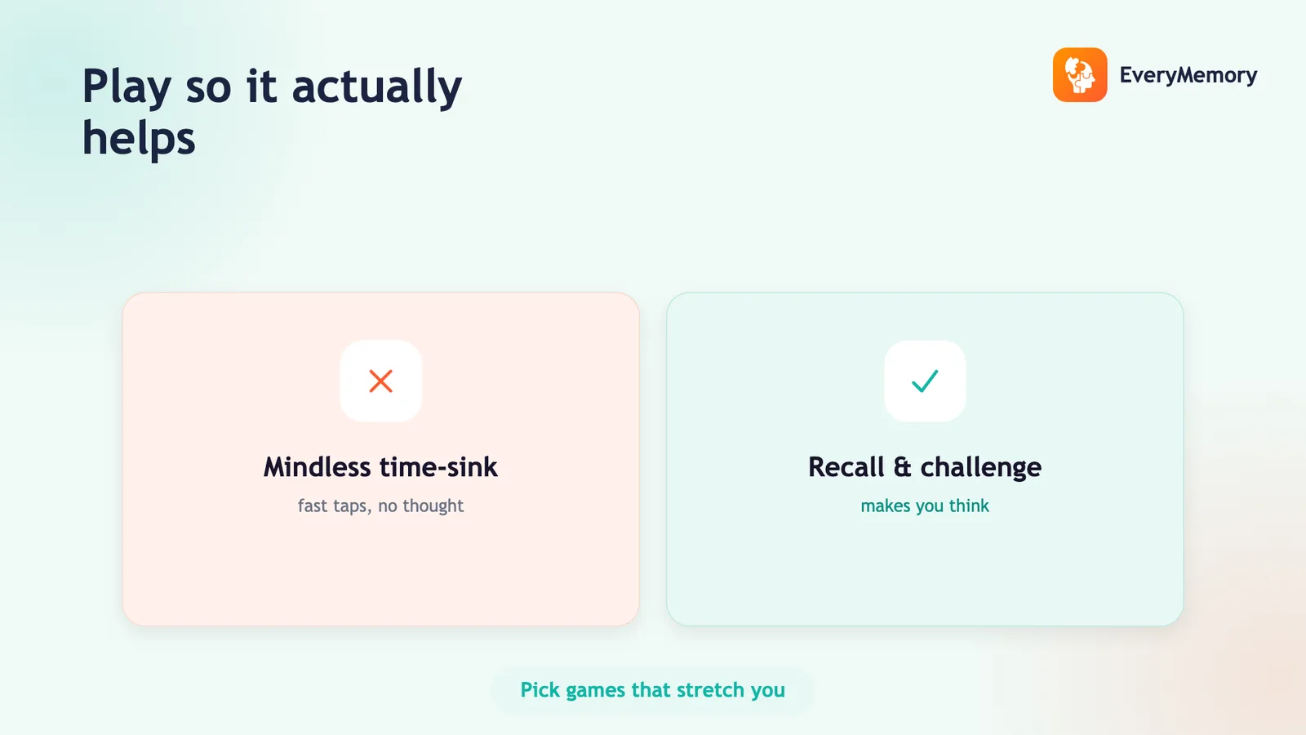Click the ampersand in 'Recall & challenge'
The image size is (1306, 735).
[x=902, y=467]
